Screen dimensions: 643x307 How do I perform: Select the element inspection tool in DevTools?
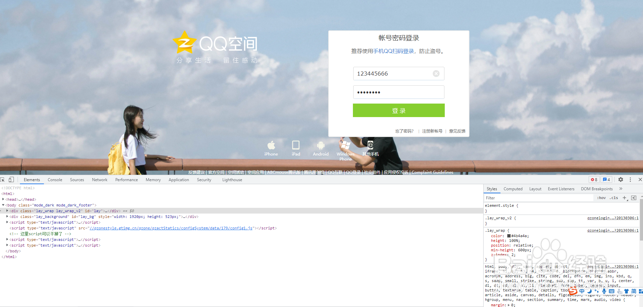coord(3,179)
